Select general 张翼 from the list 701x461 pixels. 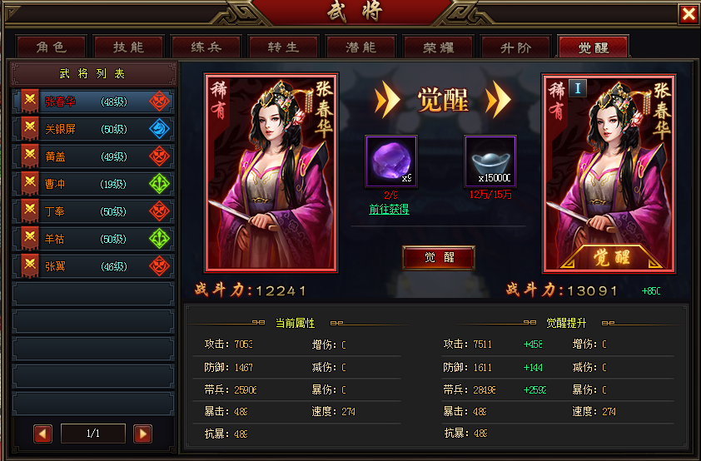coord(93,266)
